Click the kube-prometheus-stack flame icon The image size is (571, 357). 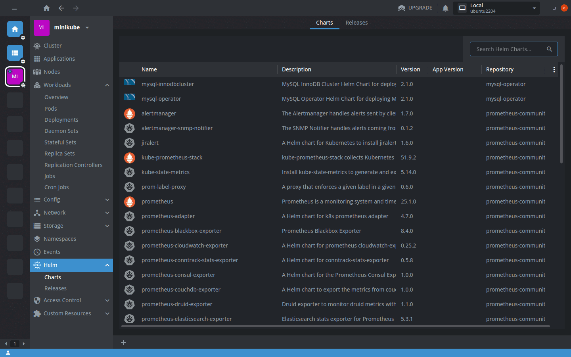point(130,157)
